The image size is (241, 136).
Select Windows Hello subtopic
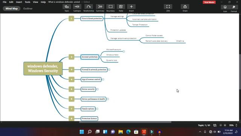click(112, 55)
